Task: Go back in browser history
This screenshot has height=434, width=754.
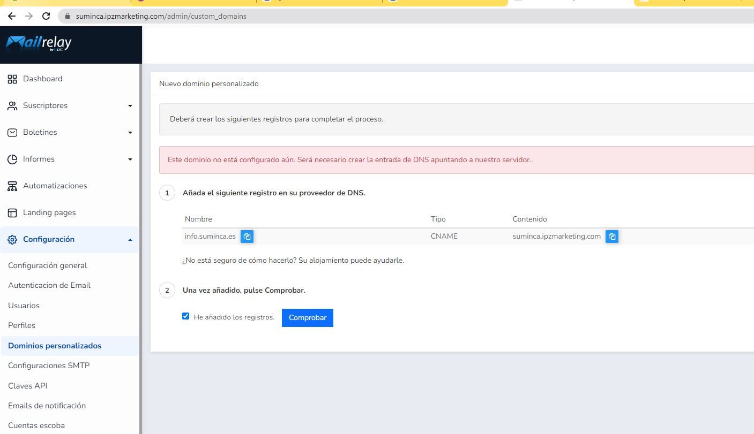Action: (x=12, y=16)
